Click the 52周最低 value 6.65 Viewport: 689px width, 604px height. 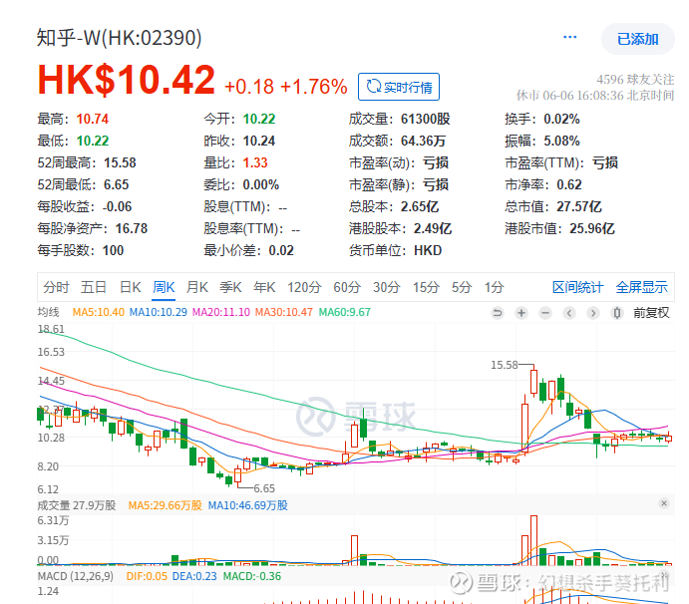tap(116, 185)
